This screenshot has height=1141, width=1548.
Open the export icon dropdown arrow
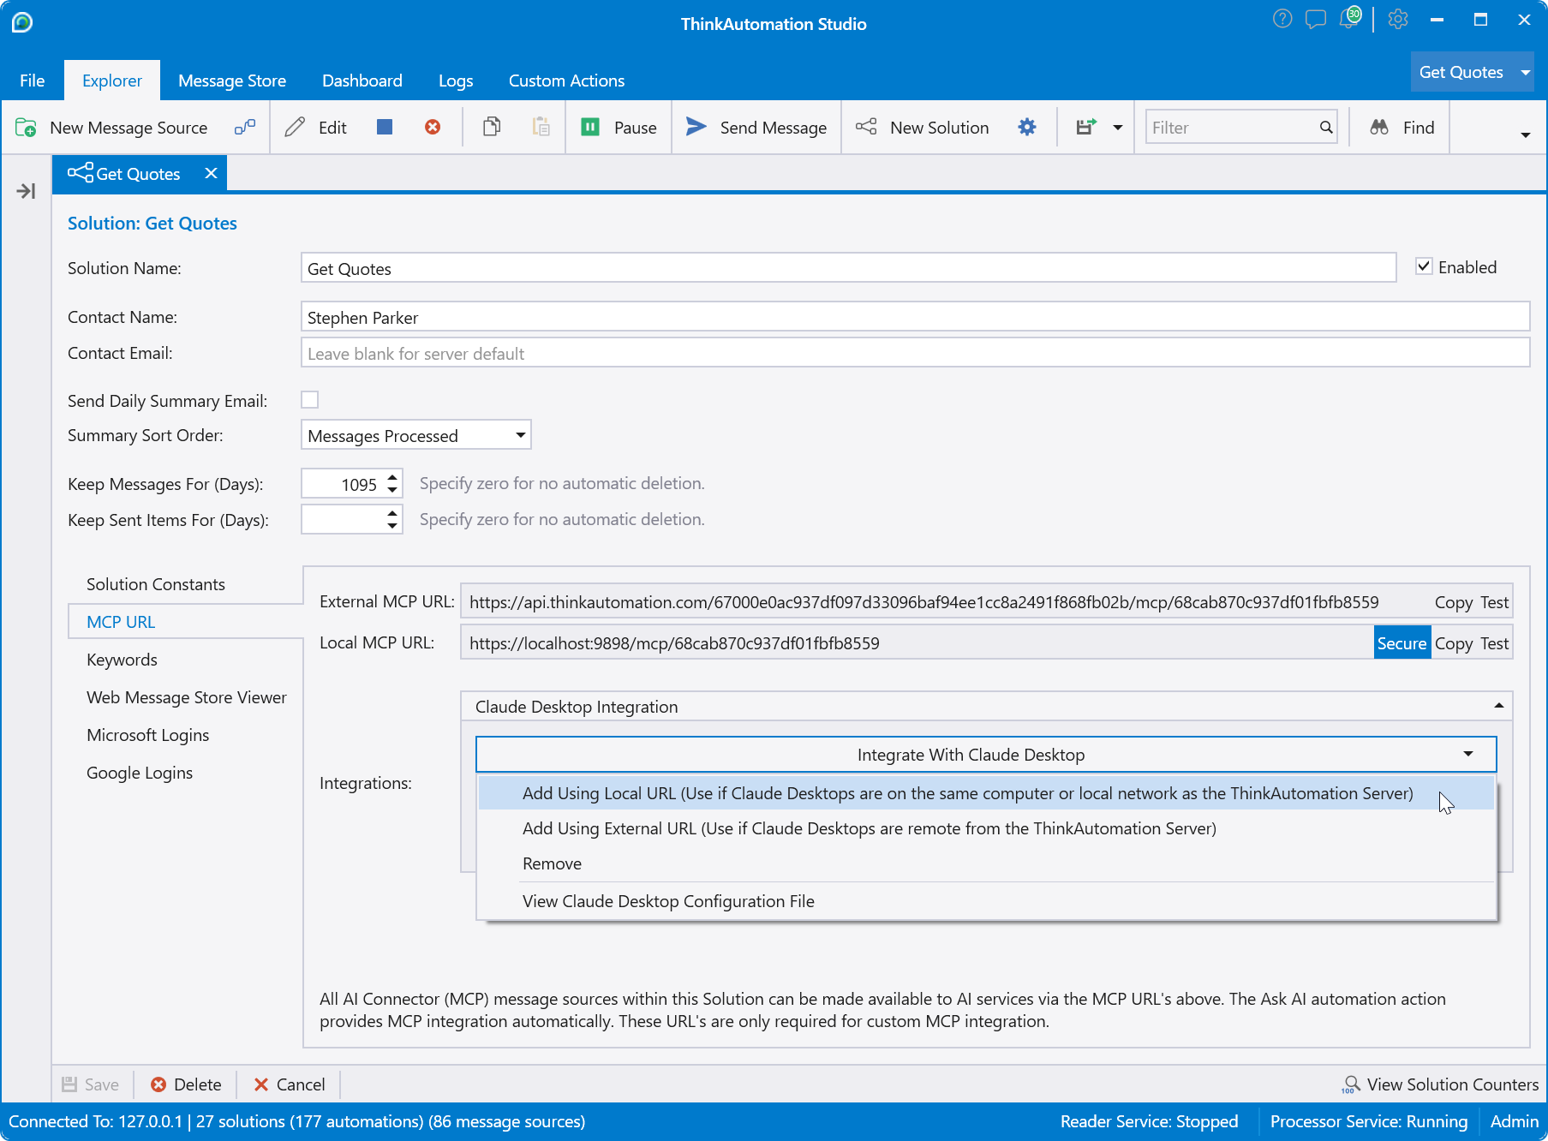(1118, 128)
